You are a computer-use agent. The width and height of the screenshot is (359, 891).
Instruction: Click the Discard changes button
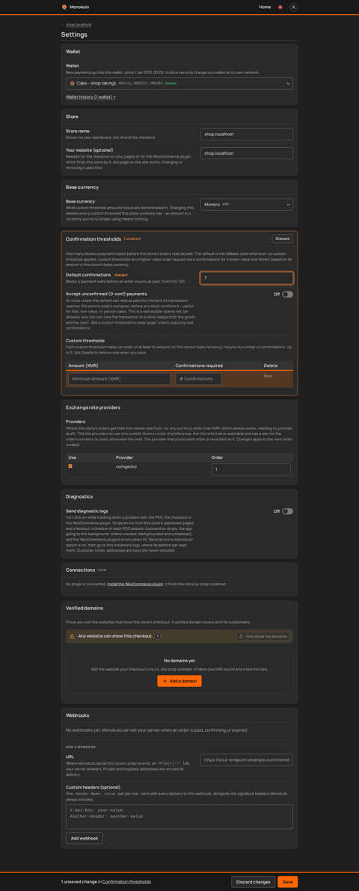(254, 882)
